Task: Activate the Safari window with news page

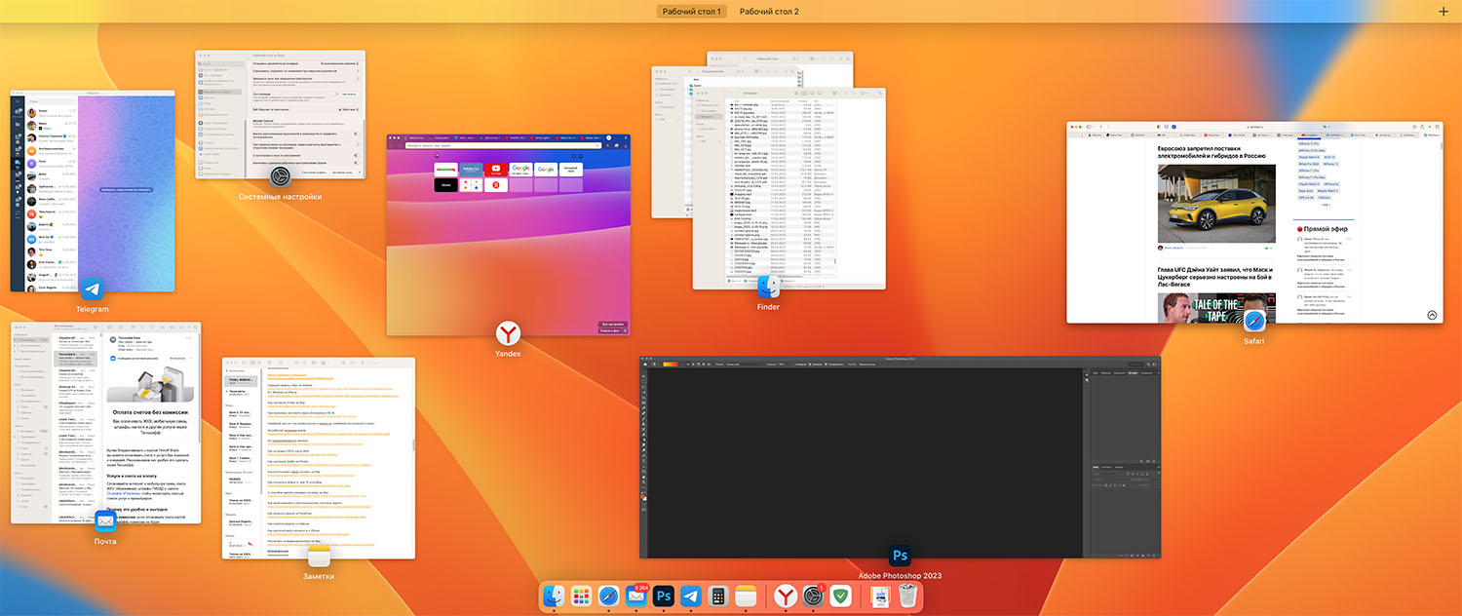Action: 1253,222
